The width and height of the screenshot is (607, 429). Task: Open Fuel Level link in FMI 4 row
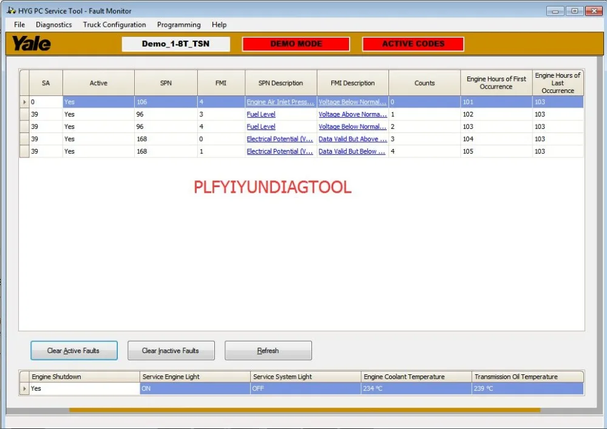point(261,127)
